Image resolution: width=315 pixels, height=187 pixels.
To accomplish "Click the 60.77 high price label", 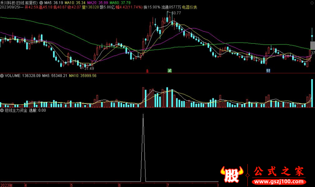I will click(175, 13).
